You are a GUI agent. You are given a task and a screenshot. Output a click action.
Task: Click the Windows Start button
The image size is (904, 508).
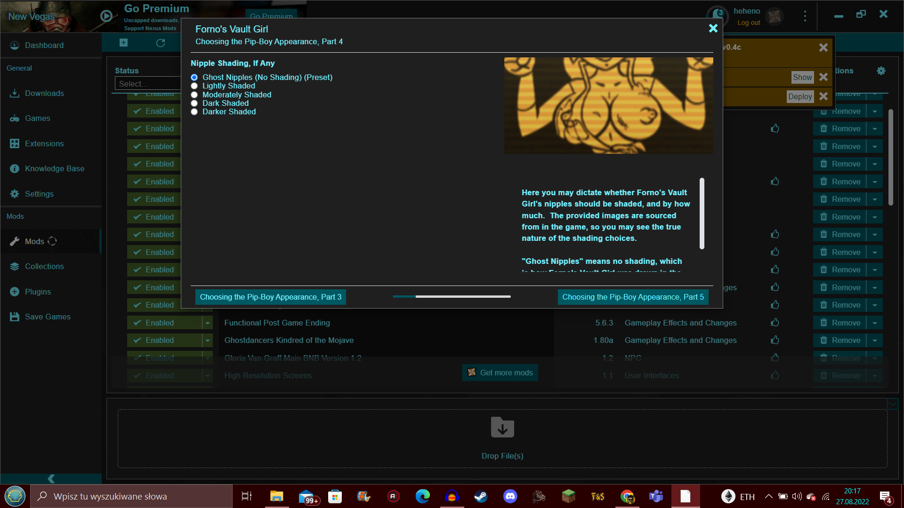click(x=15, y=496)
